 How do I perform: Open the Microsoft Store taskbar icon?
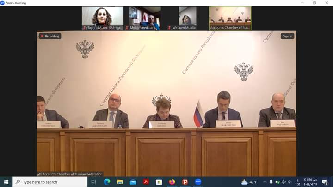tap(159, 182)
